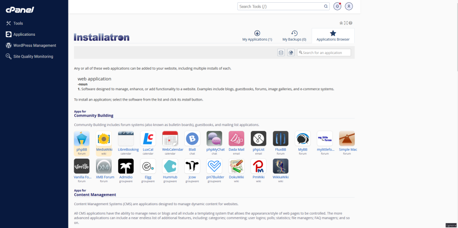Choose the phpMyChat chat application

click(214, 139)
